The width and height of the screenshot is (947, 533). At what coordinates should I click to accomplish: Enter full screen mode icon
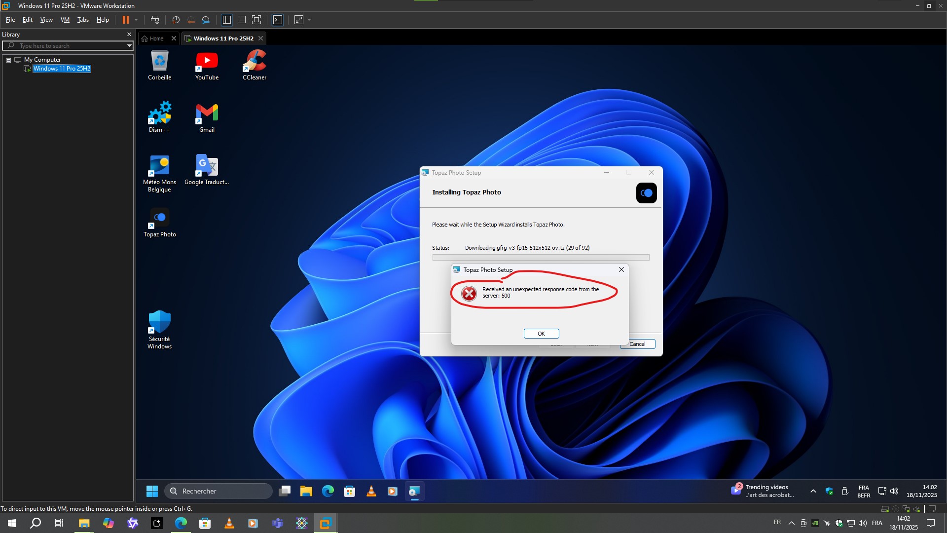(256, 20)
